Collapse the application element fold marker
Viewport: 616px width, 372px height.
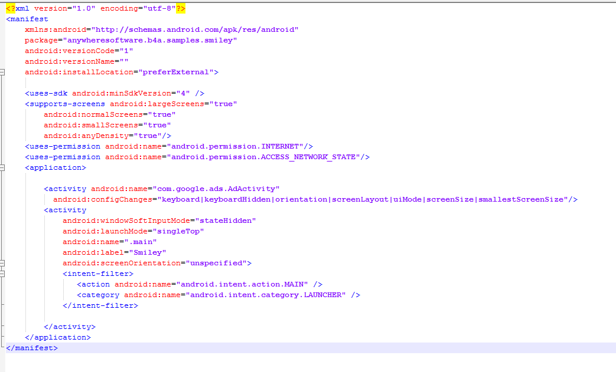pos(4,167)
